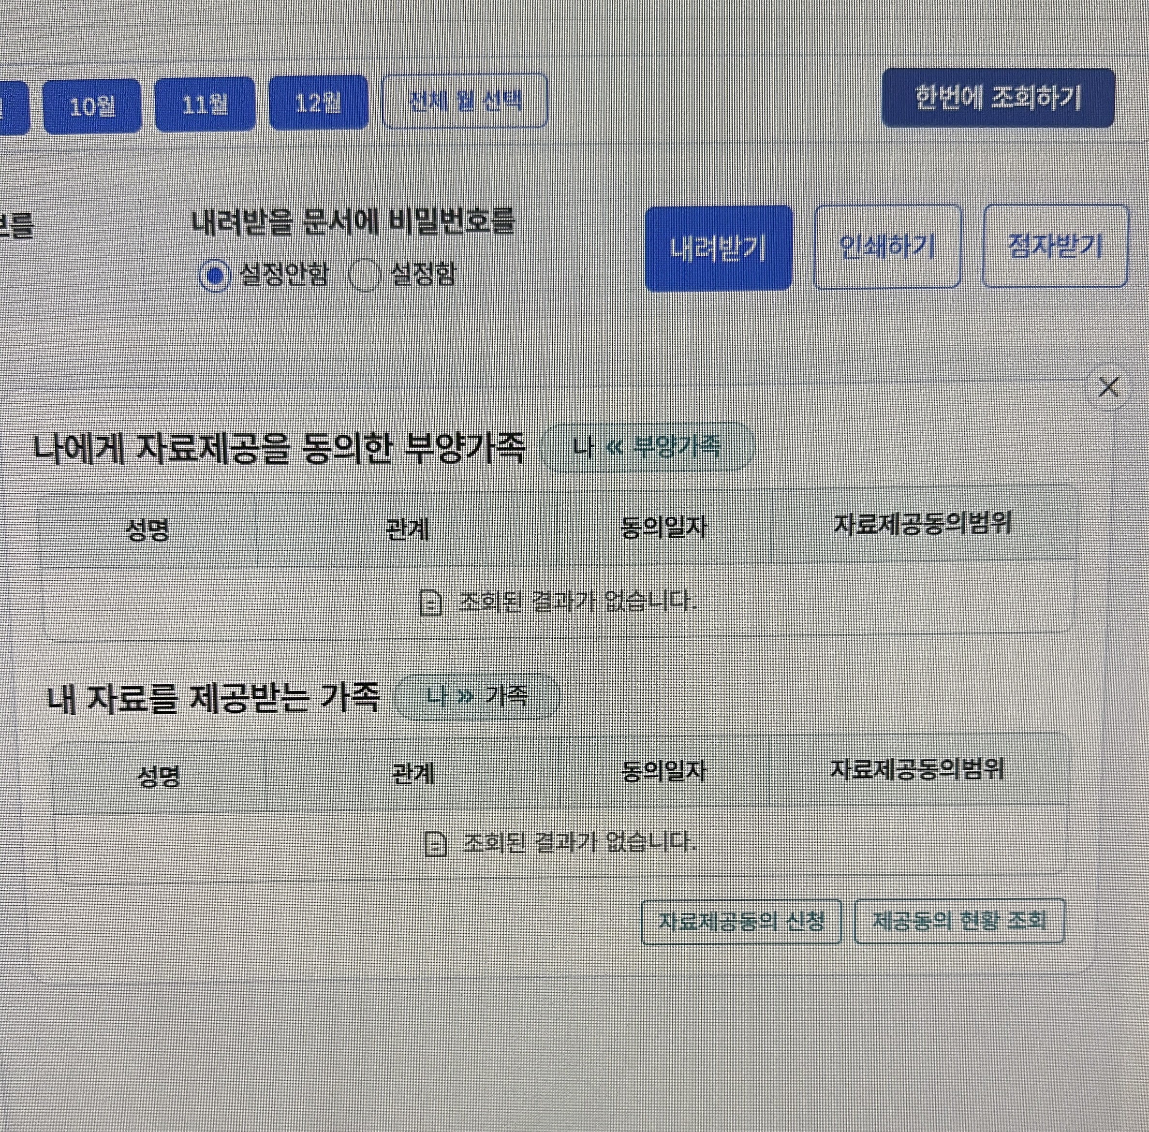Close the family consent panel with X
Screen dimensions: 1149x1132
[1108, 387]
